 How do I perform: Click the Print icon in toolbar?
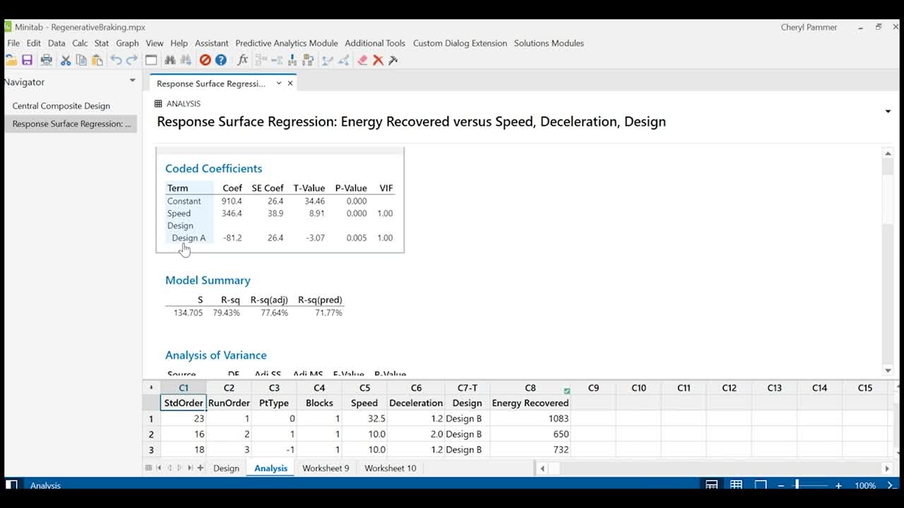(x=47, y=61)
